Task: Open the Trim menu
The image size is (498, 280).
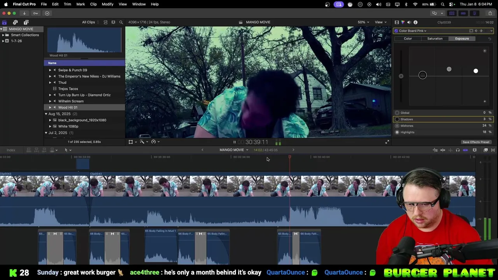Action: tap(67, 4)
